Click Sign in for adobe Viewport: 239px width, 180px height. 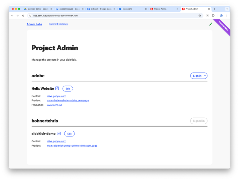(x=197, y=76)
